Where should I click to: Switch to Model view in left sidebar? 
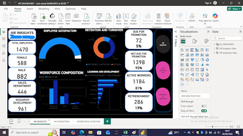pyautogui.click(x=4, y=46)
